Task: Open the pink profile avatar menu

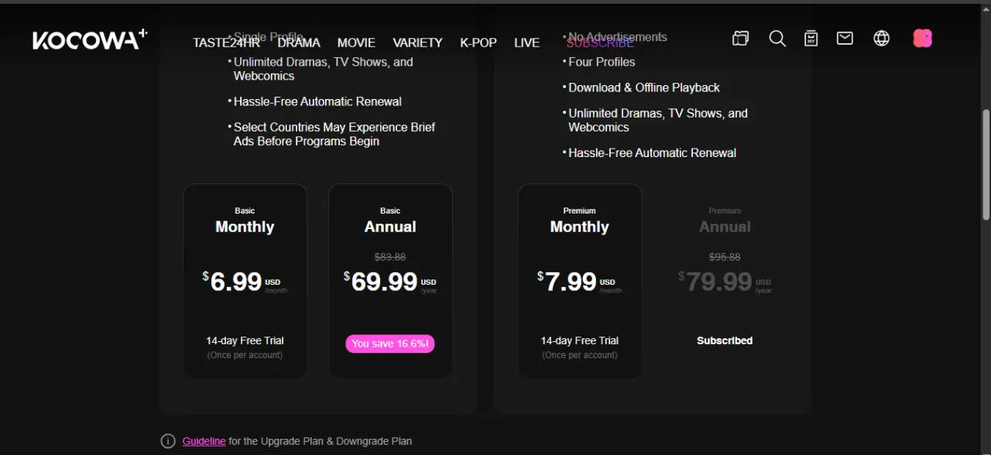Action: [922, 38]
